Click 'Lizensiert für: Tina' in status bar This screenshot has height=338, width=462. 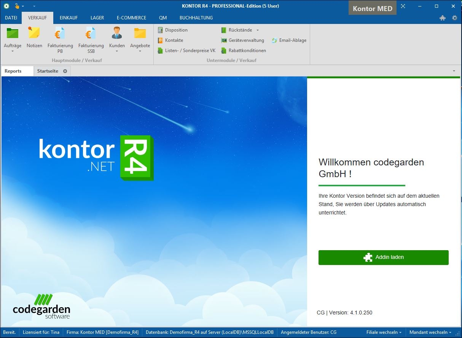tap(41, 332)
